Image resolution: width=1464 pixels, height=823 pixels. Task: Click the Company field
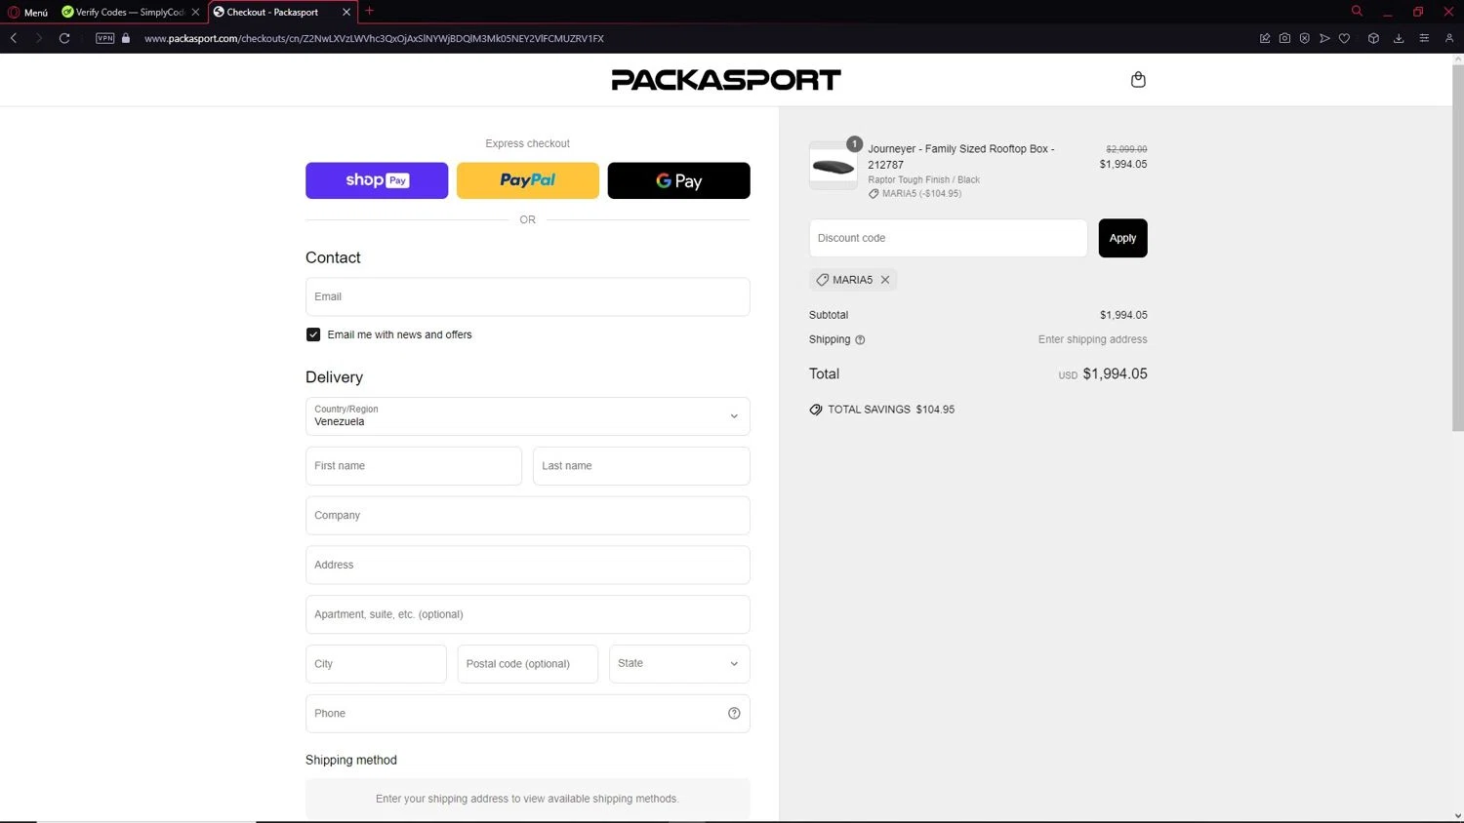pos(528,516)
